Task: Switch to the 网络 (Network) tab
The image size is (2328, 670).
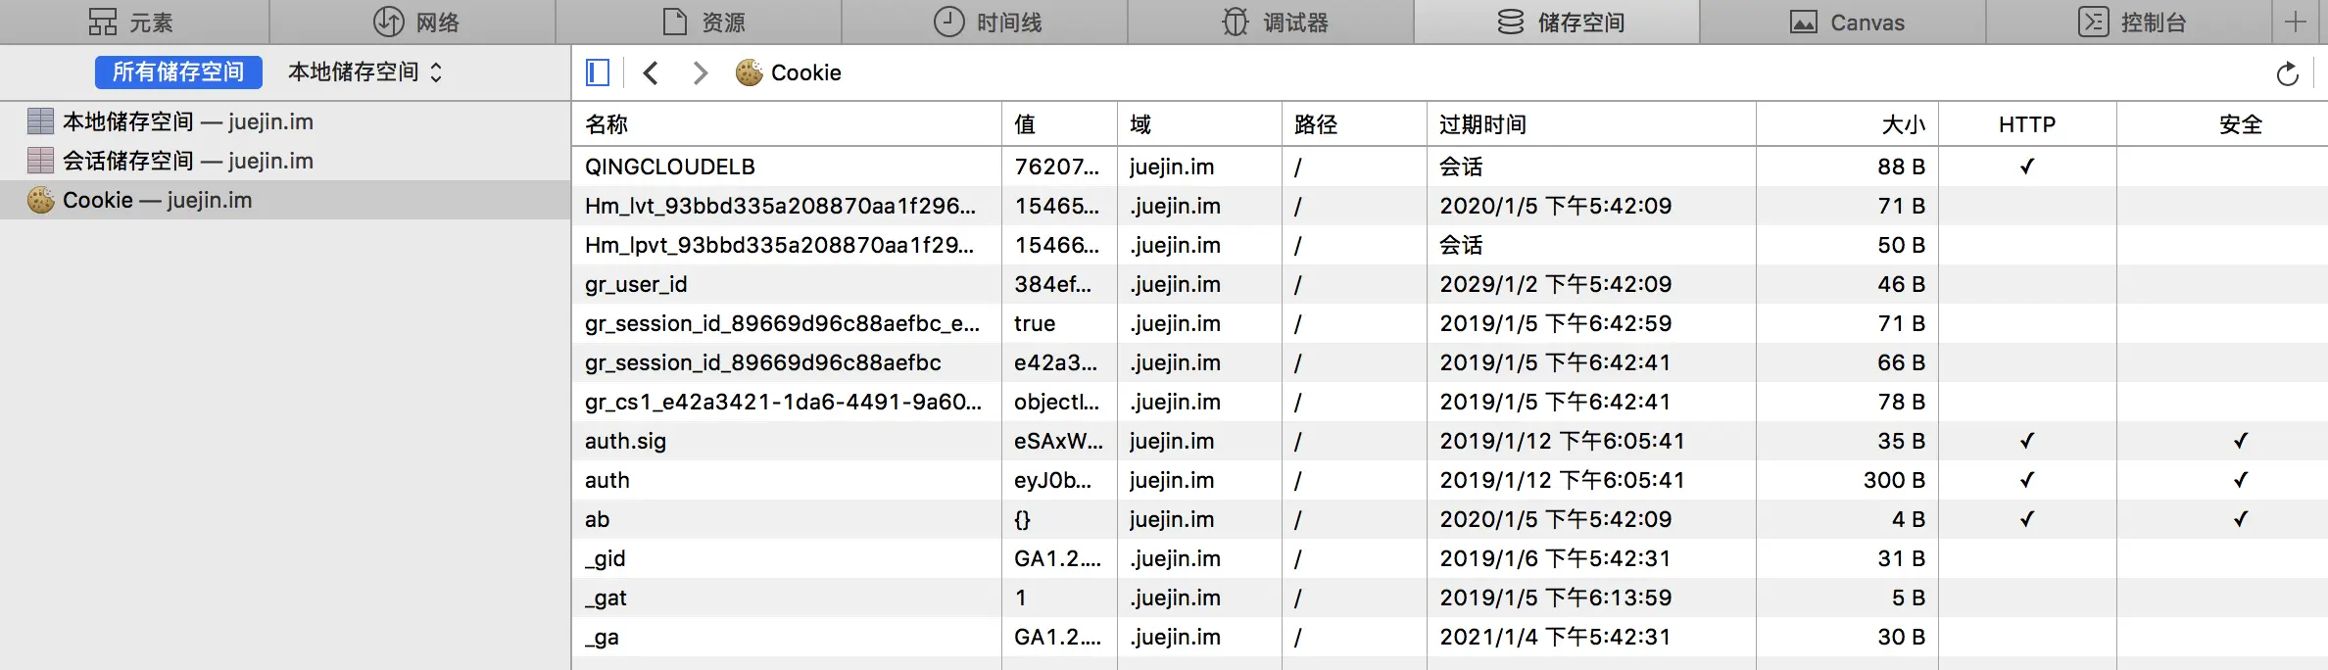Action: tap(412, 22)
